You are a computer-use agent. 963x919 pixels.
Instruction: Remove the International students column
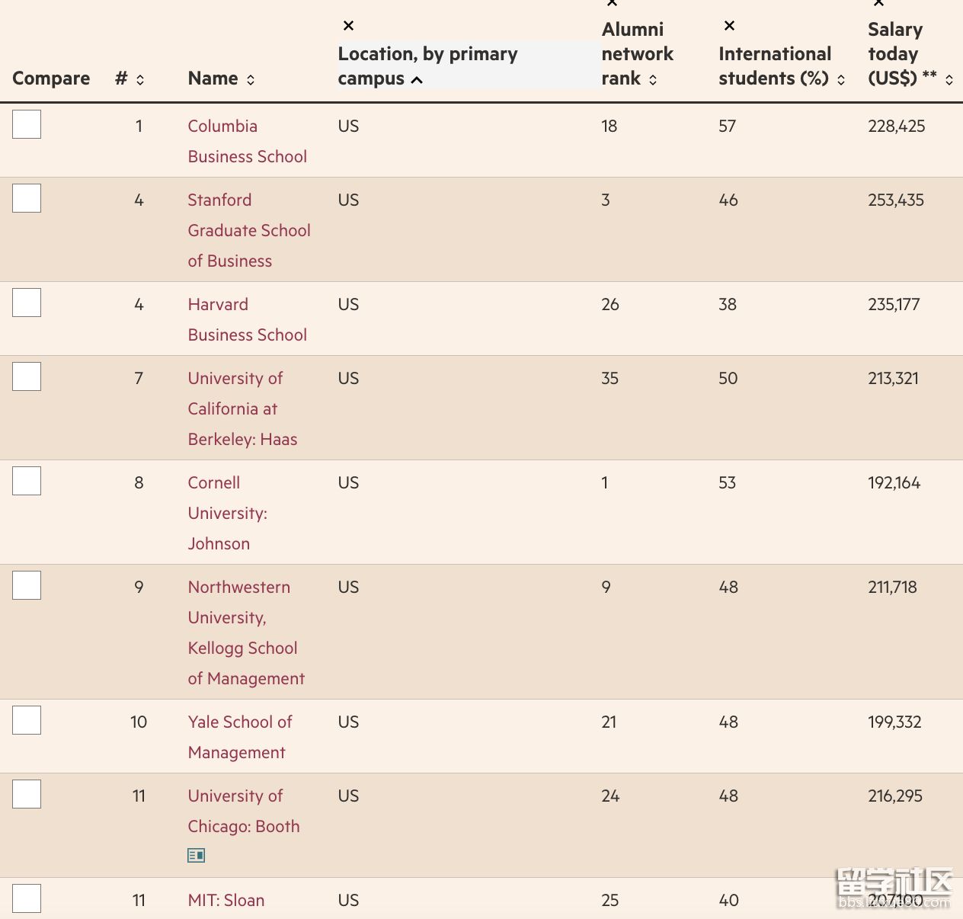coord(729,26)
